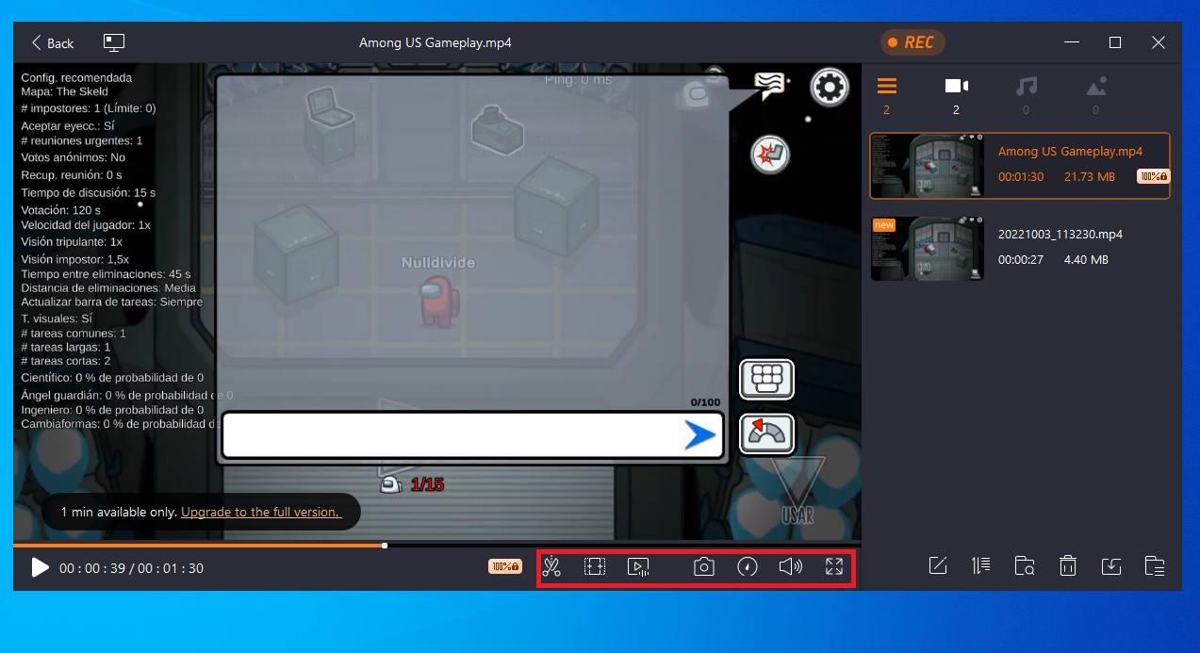
Task: Click the dashed-frame icon next to the scissors
Action: 595,567
